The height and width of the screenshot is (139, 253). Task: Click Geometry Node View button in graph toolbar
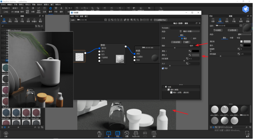(161, 20)
